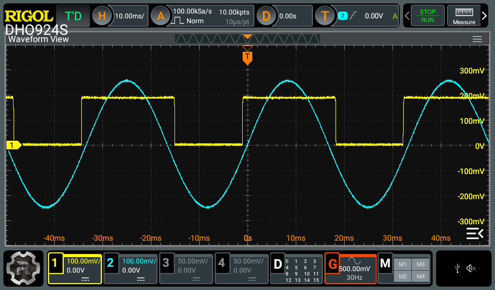Enable channel 4
The image size is (495, 290).
[x=221, y=263]
